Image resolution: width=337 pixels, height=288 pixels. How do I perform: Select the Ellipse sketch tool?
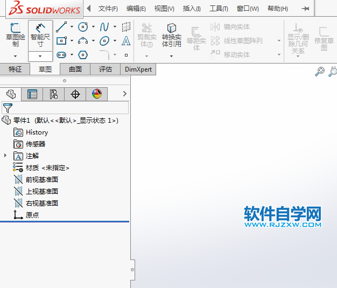104,41
